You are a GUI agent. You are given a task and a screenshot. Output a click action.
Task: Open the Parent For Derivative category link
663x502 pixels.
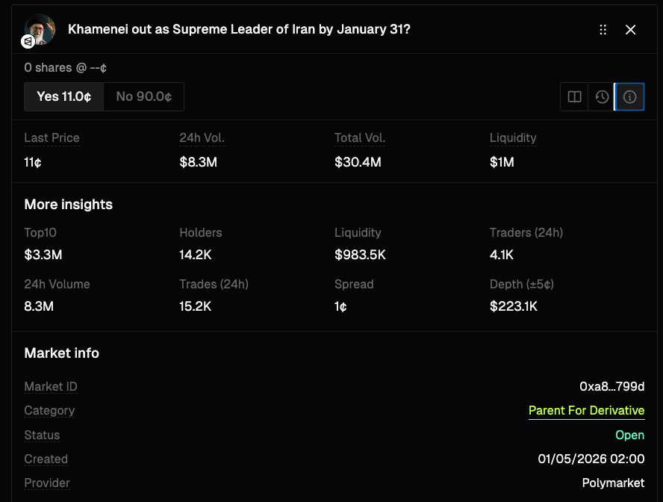click(x=586, y=411)
